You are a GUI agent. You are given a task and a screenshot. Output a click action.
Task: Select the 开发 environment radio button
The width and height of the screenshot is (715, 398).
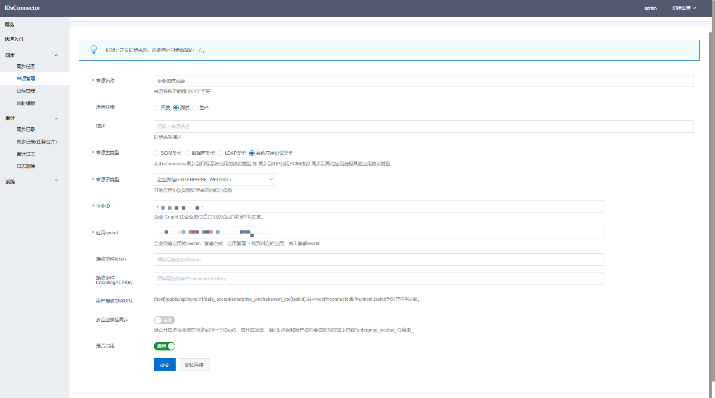click(157, 108)
